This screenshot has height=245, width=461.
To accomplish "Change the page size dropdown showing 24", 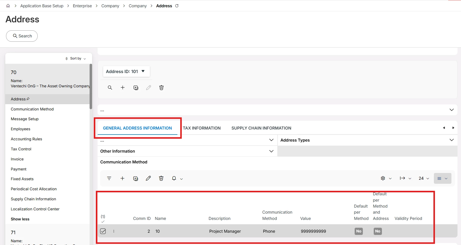I will point(424,178).
